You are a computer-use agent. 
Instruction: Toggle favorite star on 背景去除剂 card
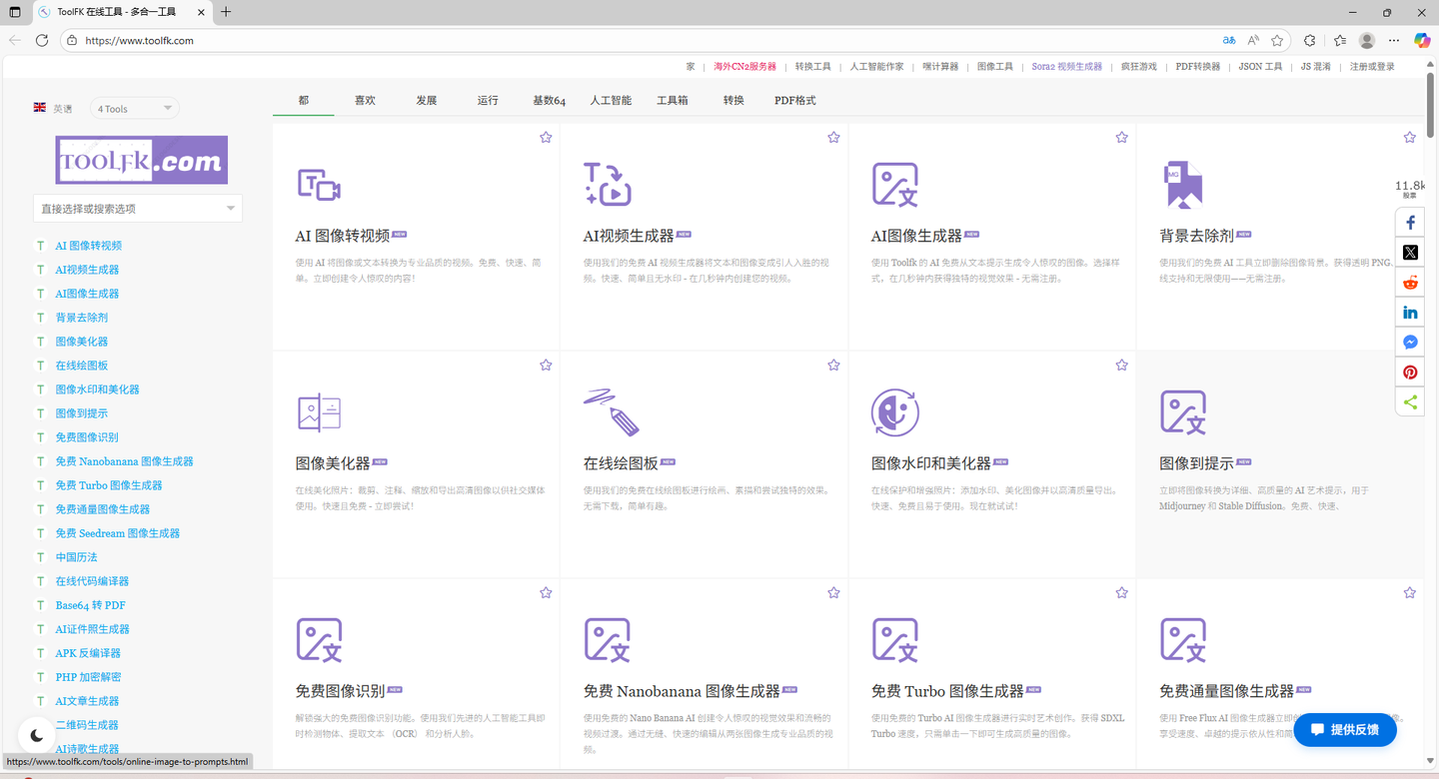[1409, 138]
